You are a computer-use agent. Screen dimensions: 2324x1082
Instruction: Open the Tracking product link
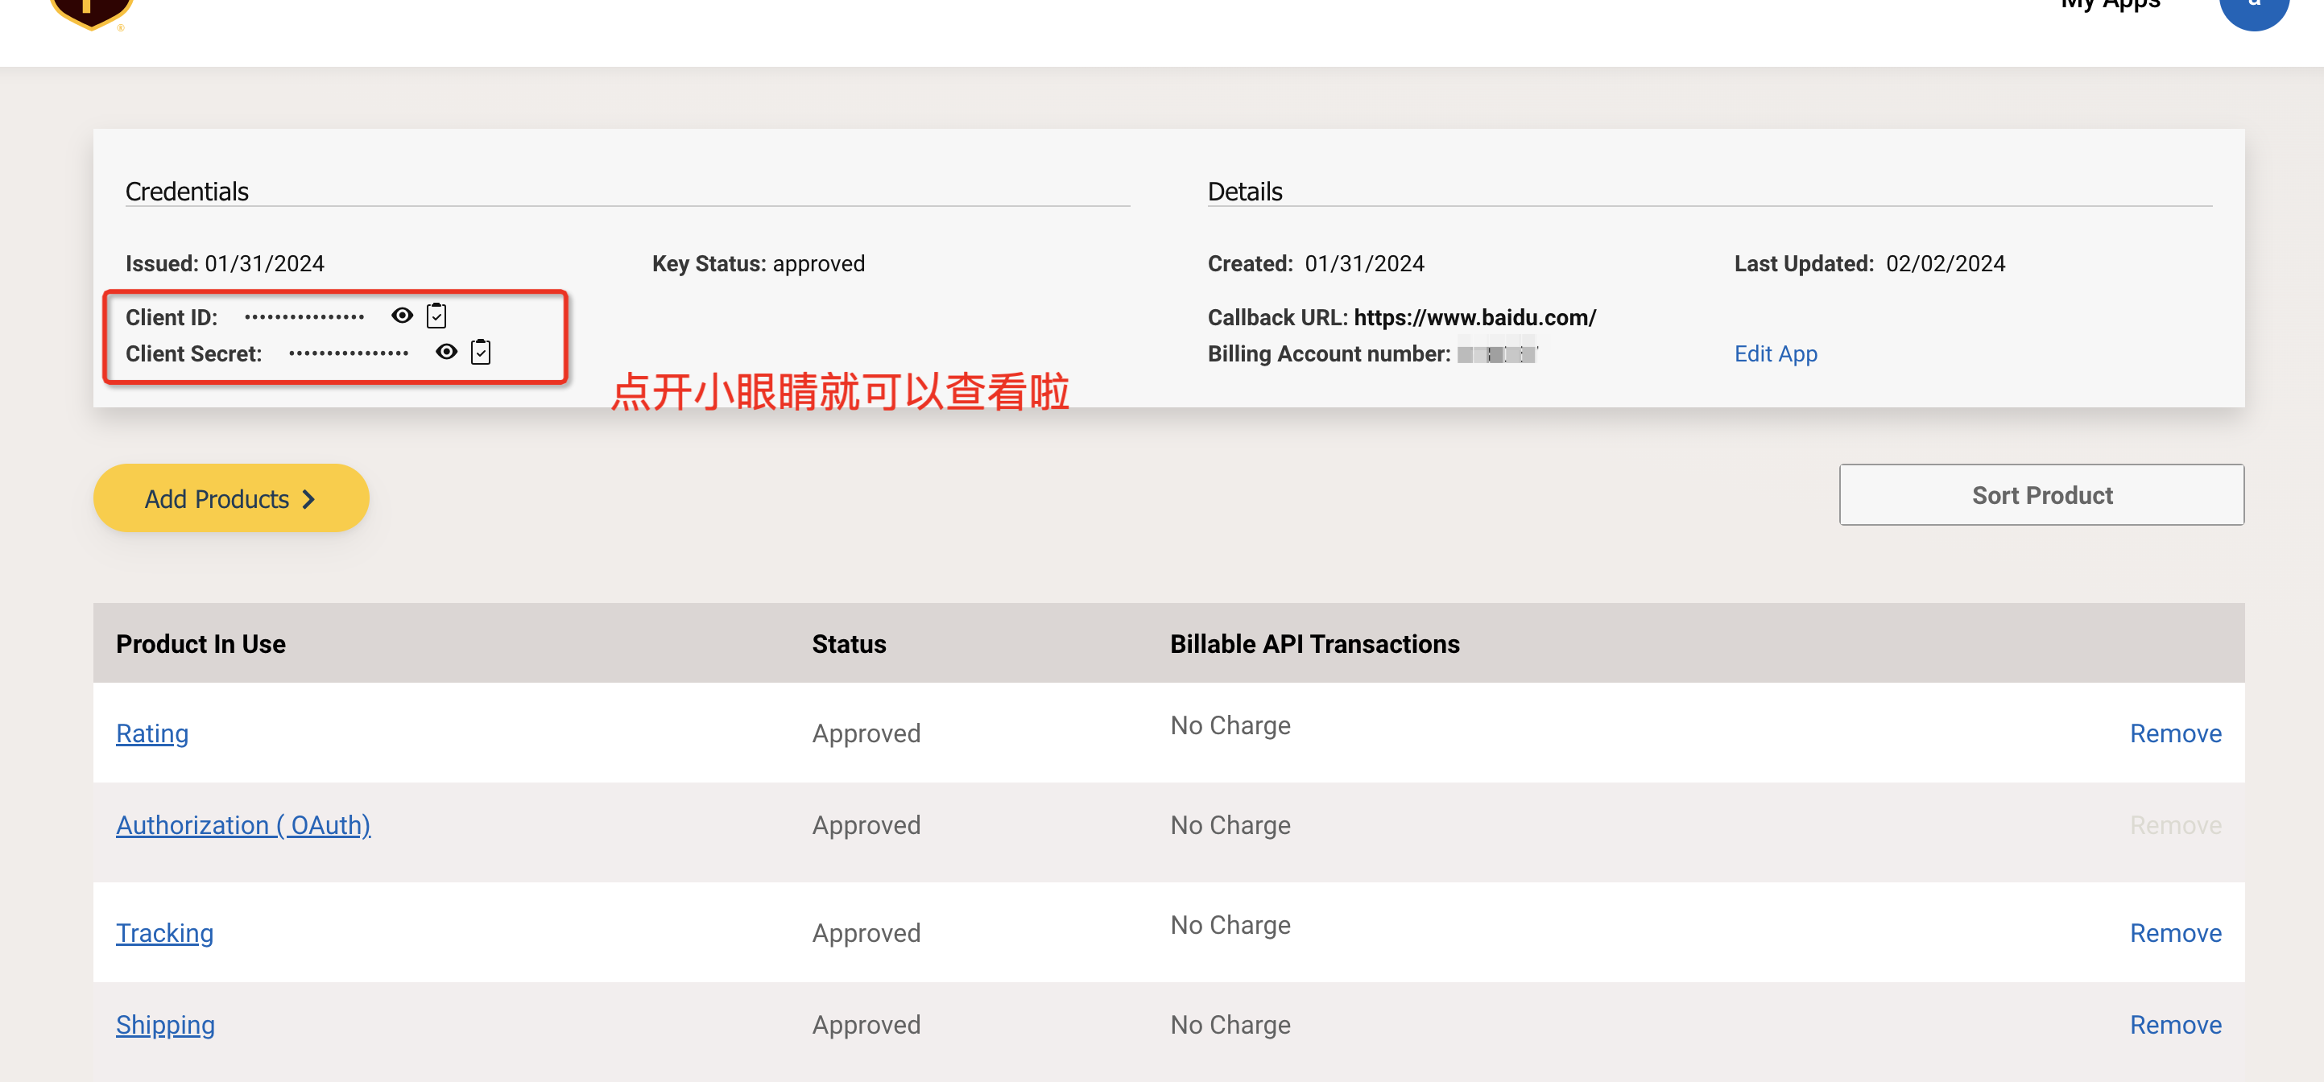[x=165, y=933]
